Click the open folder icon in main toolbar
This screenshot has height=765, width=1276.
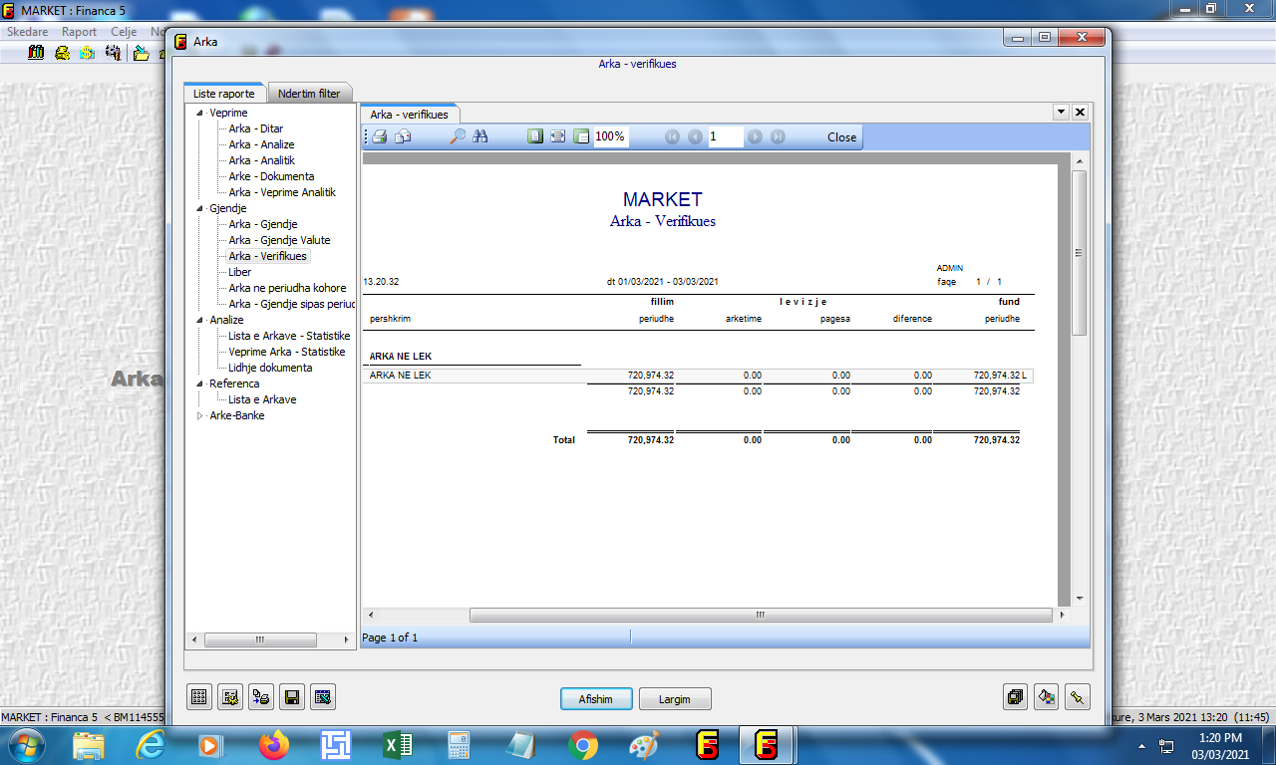point(141,53)
